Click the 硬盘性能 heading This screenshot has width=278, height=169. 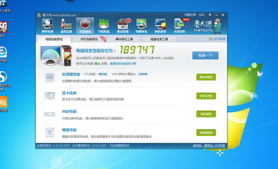click(x=69, y=130)
